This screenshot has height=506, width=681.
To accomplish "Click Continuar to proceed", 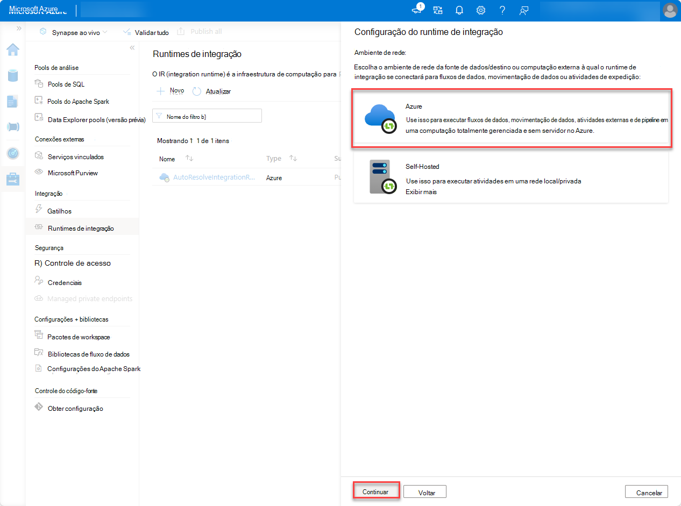I will click(x=376, y=491).
